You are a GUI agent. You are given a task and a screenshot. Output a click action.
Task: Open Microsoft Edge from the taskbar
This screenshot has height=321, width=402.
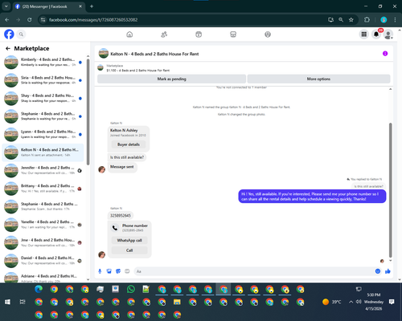click(39, 289)
